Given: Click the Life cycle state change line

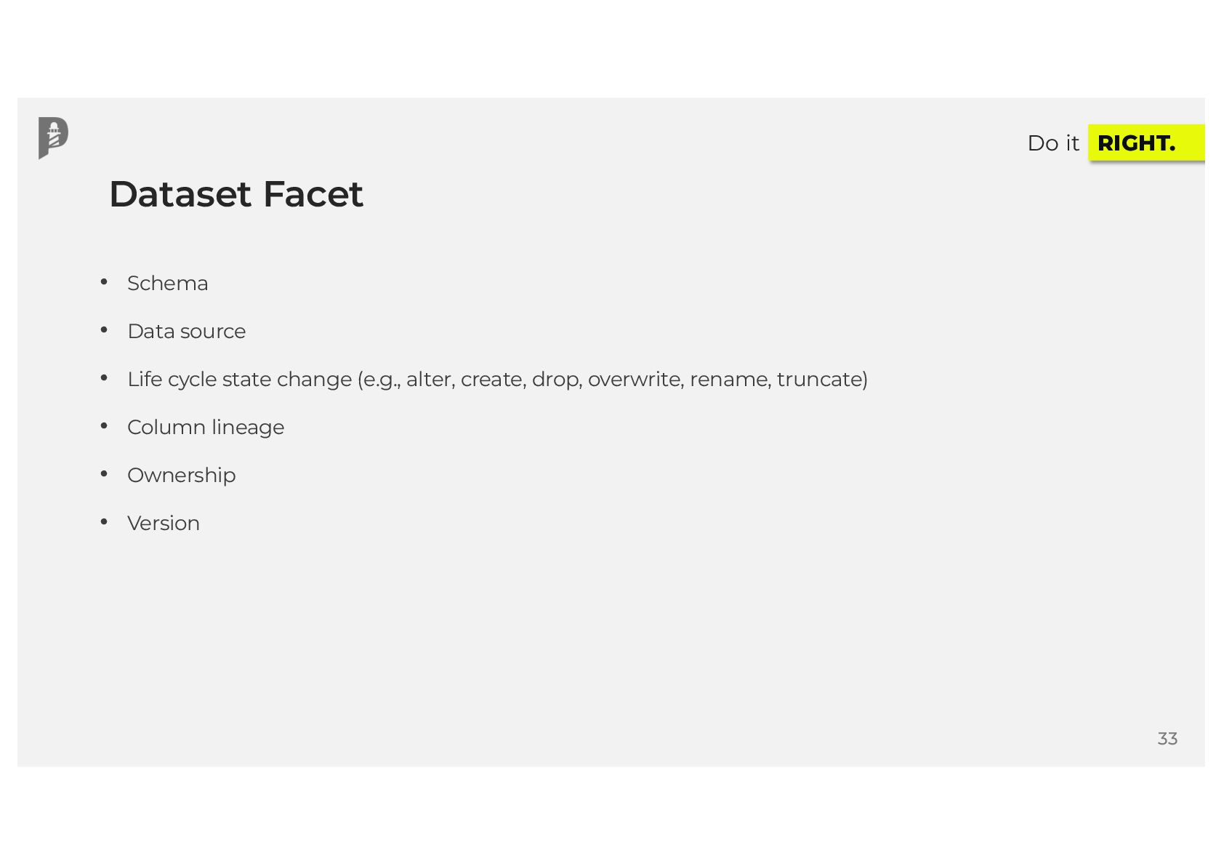Looking at the screenshot, I should pos(497,380).
